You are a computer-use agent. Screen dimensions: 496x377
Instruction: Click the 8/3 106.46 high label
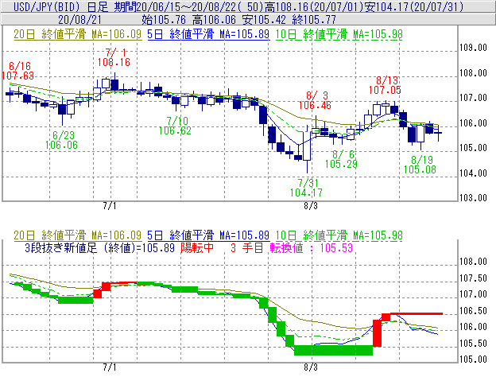point(315,100)
